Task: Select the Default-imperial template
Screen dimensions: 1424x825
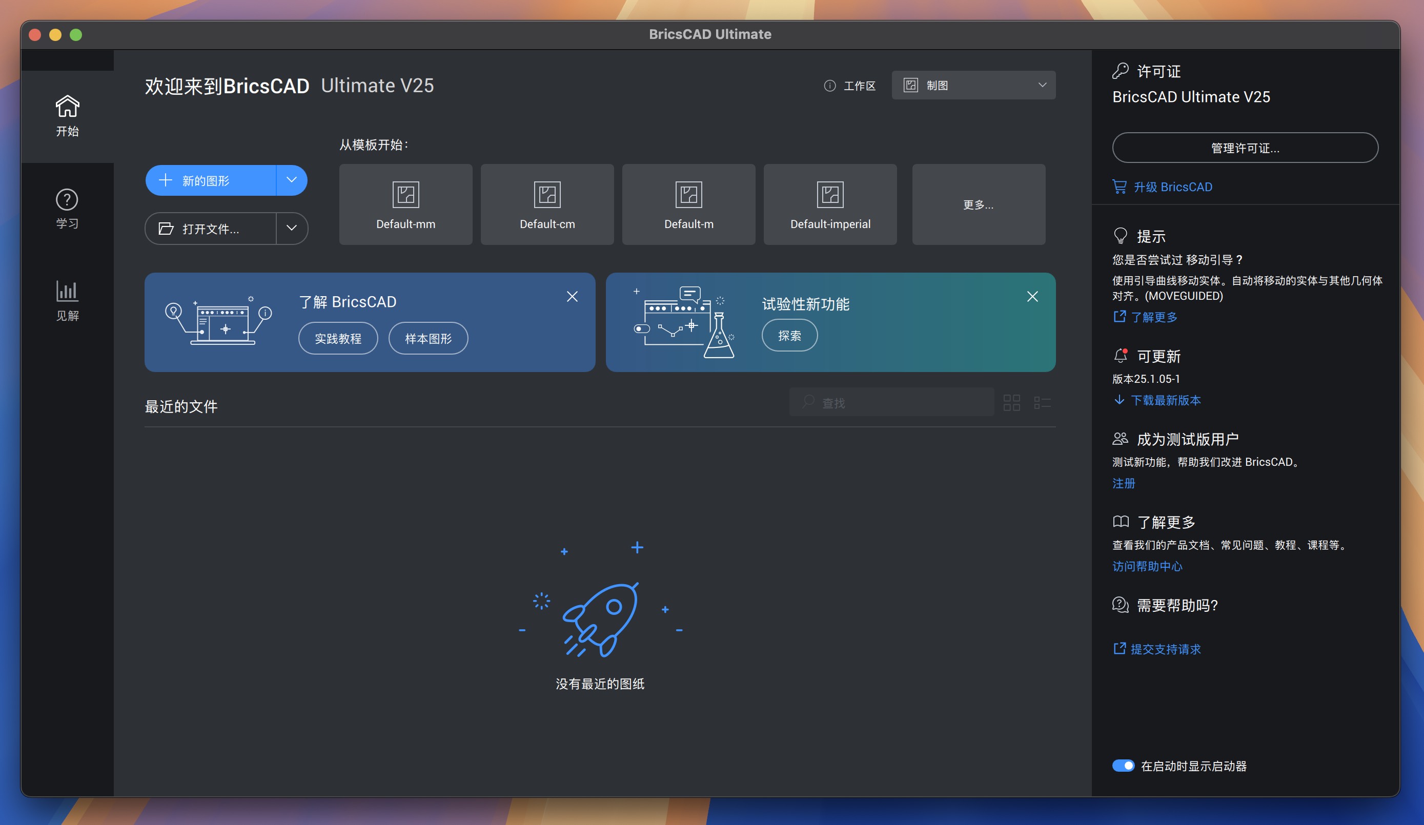Action: pos(830,204)
